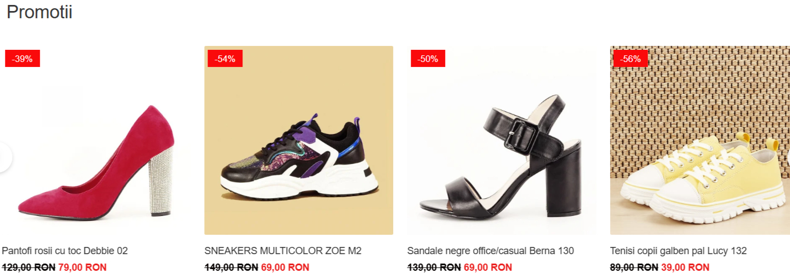Click the 79,00 RON sale price

[82, 267]
